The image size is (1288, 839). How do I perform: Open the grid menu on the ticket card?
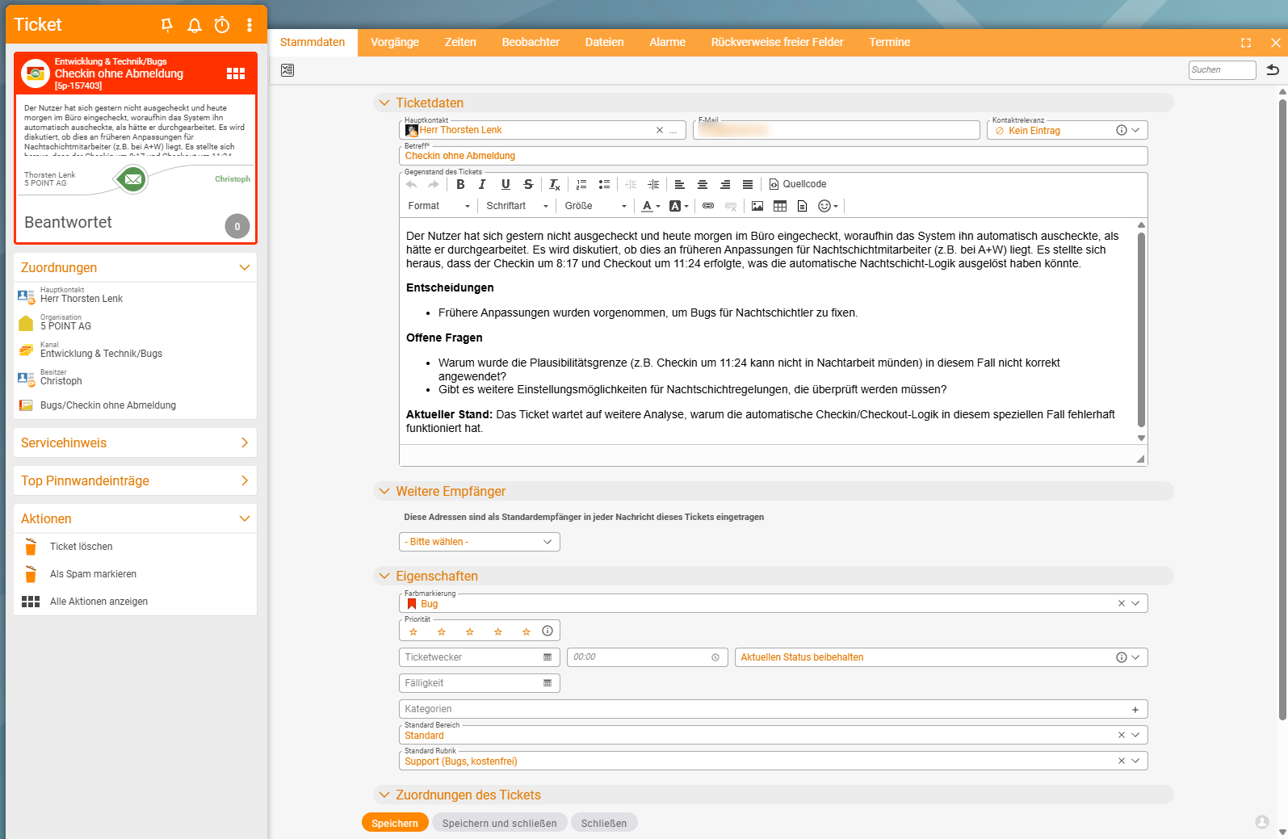pyautogui.click(x=236, y=73)
